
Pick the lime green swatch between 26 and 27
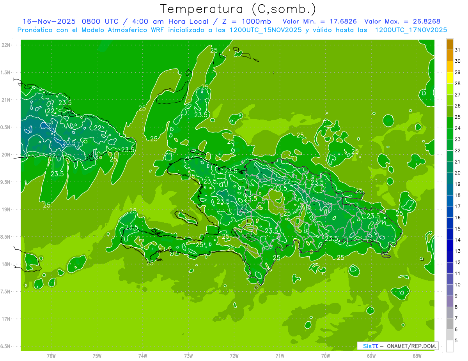pos(450,100)
